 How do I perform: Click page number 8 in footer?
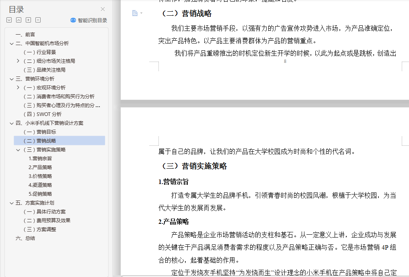click(x=285, y=61)
